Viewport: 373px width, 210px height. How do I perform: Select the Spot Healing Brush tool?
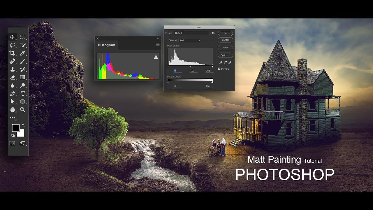(13, 61)
